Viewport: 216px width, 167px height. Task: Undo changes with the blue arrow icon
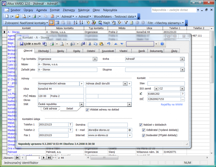pyautogui.click(x=109, y=44)
